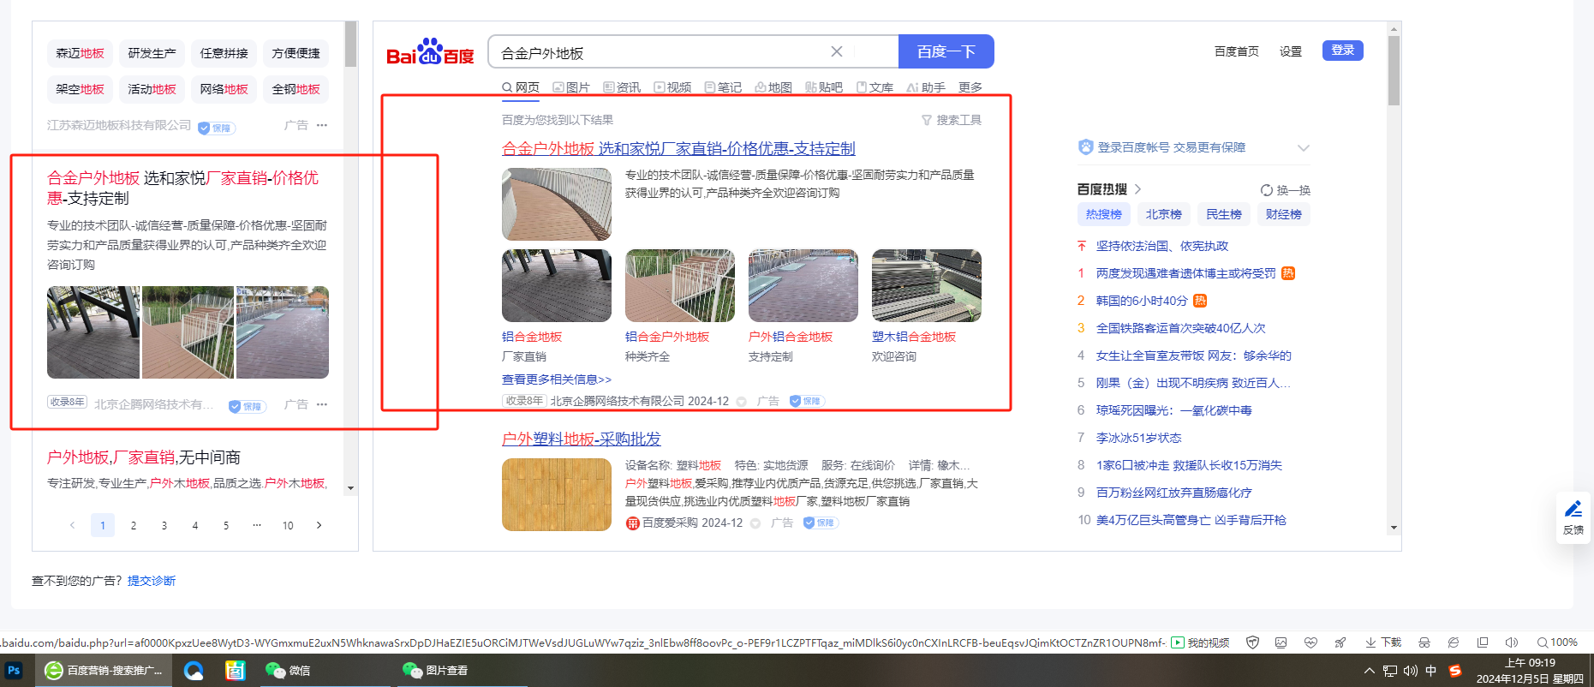Image resolution: width=1594 pixels, height=687 pixels.
Task: Click the wooden floor thumbnail of 户外塑料地板 result
Action: point(557,495)
